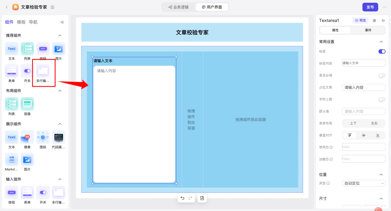The image size is (391, 211).
Task: Enable the 字符上限 character limit switch
Action: pyautogui.click(x=382, y=99)
